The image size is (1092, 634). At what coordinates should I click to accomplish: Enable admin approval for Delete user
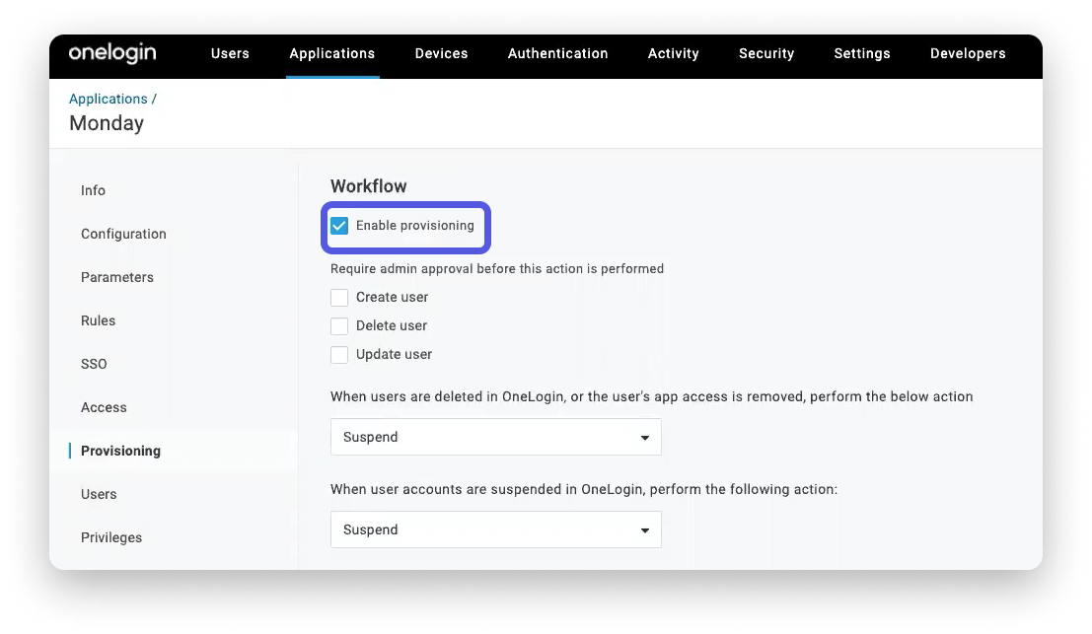[339, 325]
